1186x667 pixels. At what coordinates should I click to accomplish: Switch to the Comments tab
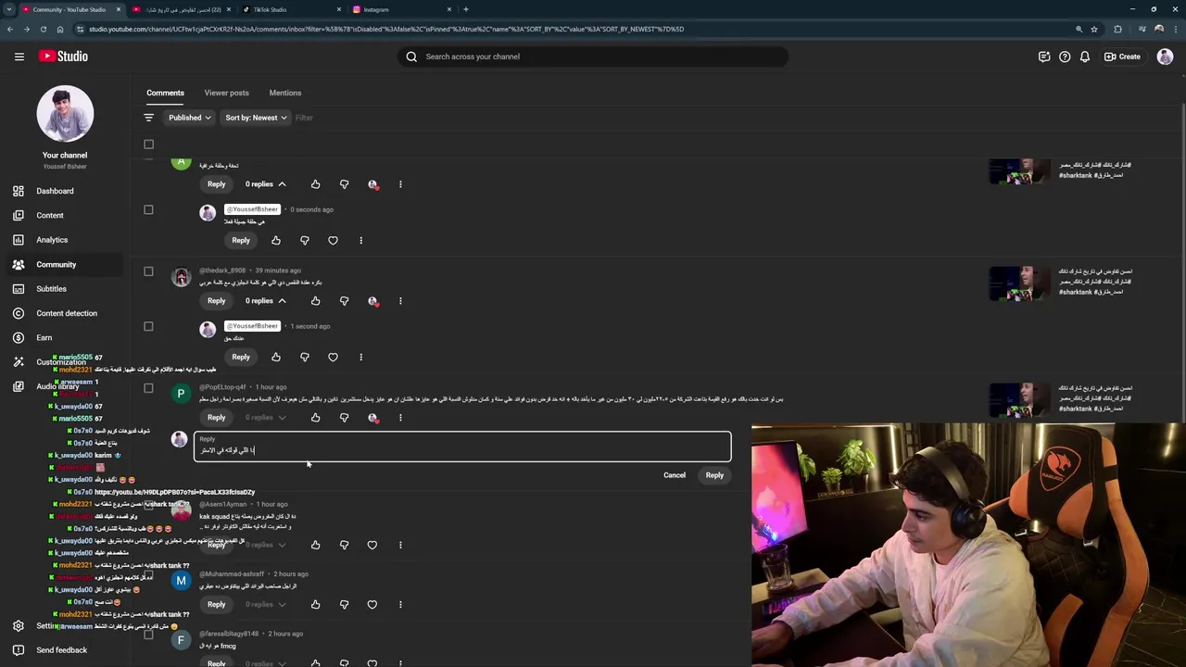(165, 93)
